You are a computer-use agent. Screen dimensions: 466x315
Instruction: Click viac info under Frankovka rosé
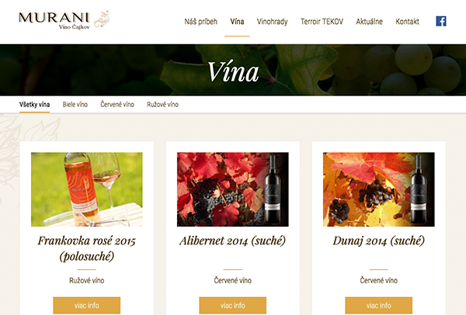coord(87,306)
